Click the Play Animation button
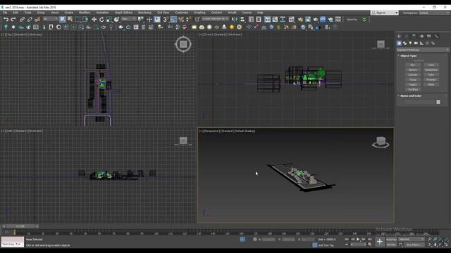 358,239
